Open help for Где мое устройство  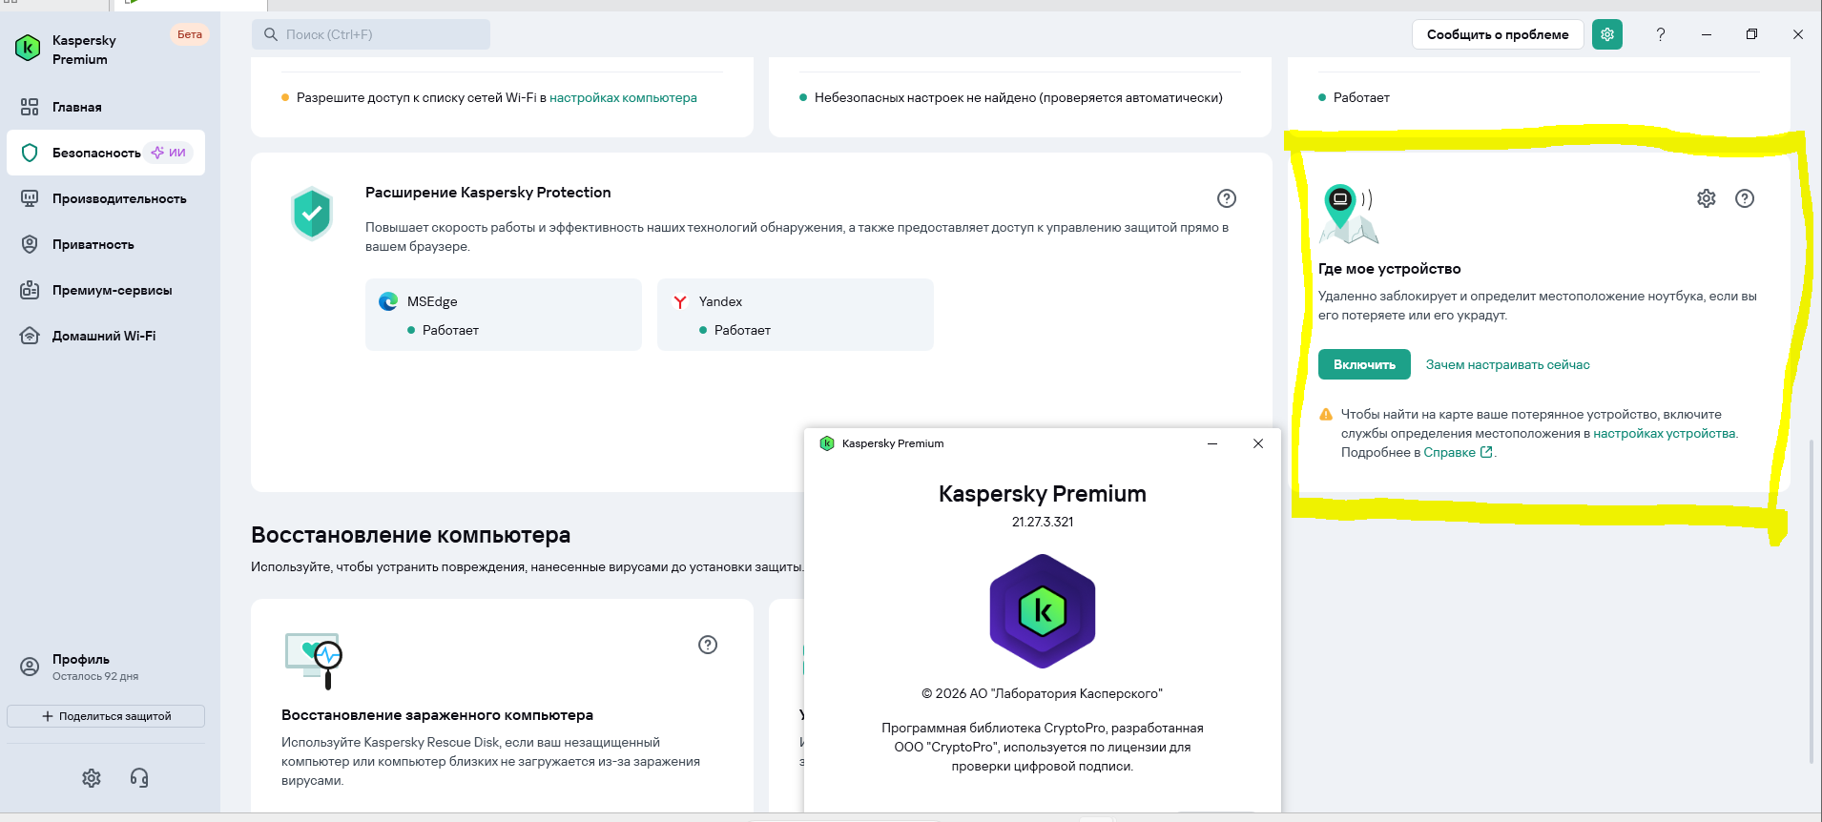point(1745,198)
